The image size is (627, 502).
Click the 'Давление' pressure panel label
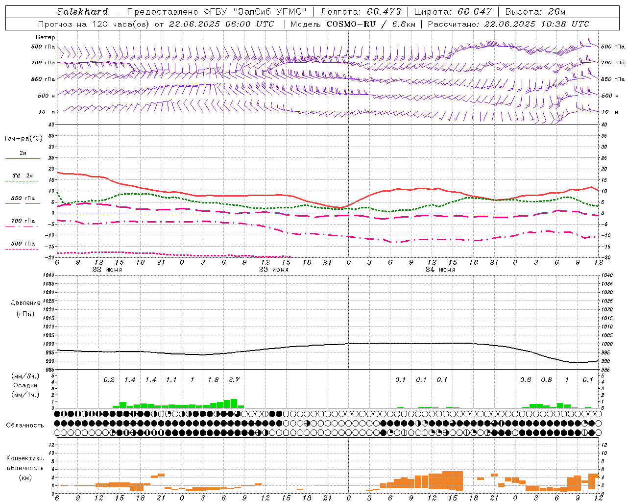25,303
